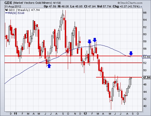Click the 44 price axis label
Screen dimensions: 151x116
point(145,92)
